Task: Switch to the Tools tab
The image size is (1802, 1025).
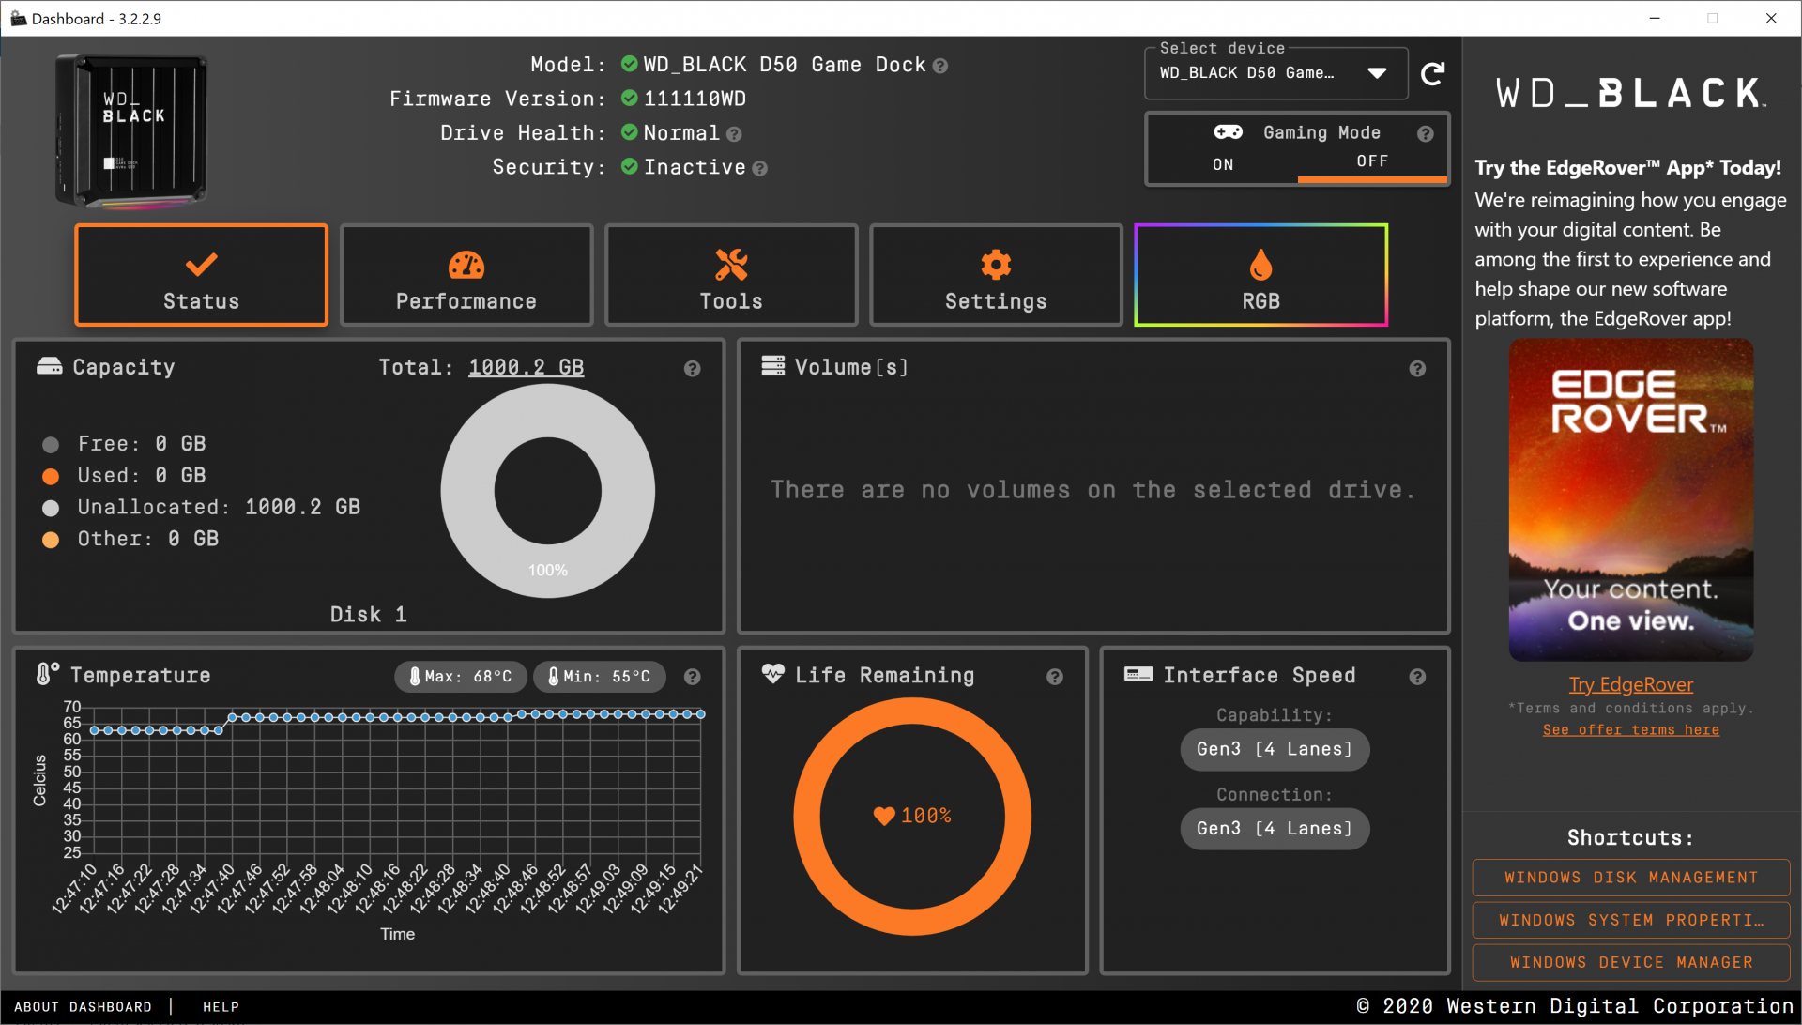Action: coord(731,275)
